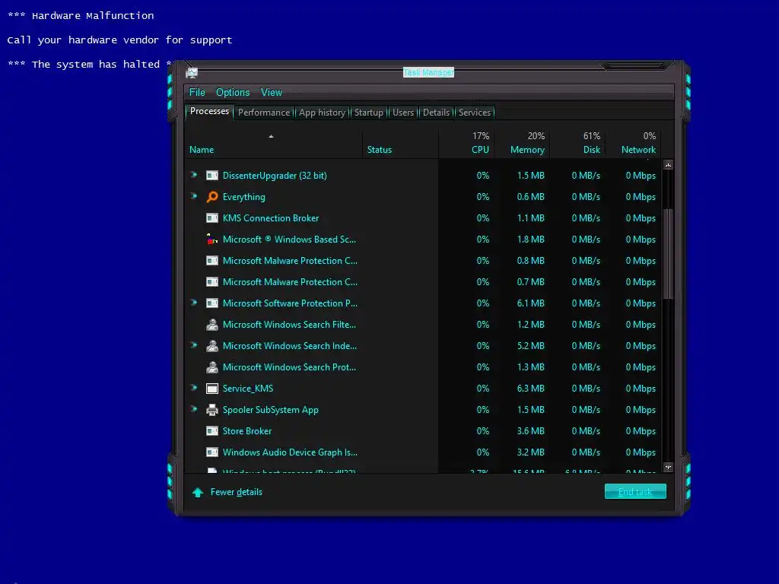Image resolution: width=779 pixels, height=584 pixels.
Task: Click the Task Manager title bar icon
Action: click(192, 73)
